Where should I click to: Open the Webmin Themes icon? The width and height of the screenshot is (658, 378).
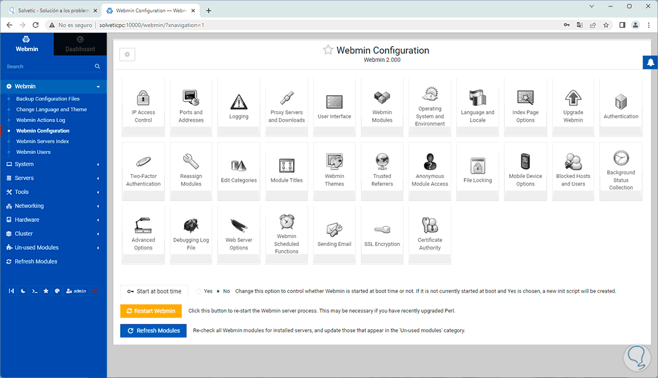pos(334,171)
